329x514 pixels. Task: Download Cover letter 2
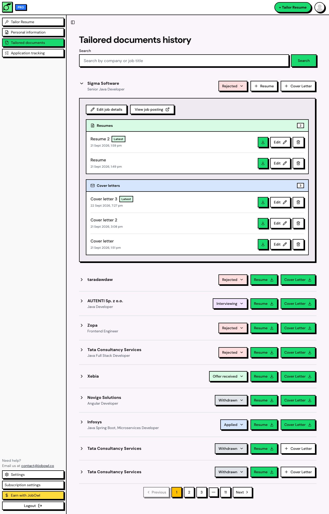[x=263, y=223]
